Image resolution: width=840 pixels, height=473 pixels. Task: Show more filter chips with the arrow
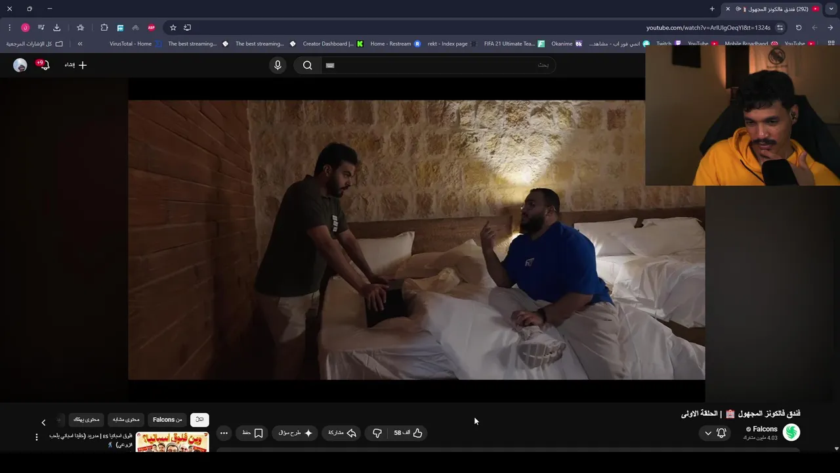tap(43, 422)
